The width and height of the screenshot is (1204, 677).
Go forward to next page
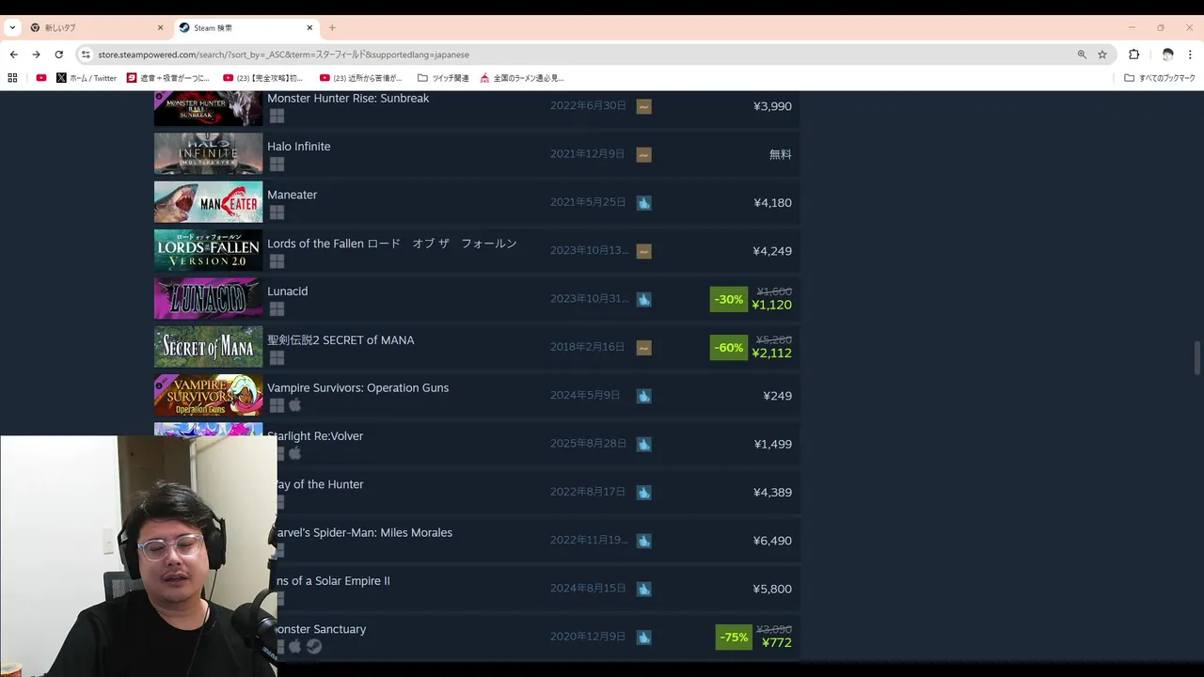point(36,55)
